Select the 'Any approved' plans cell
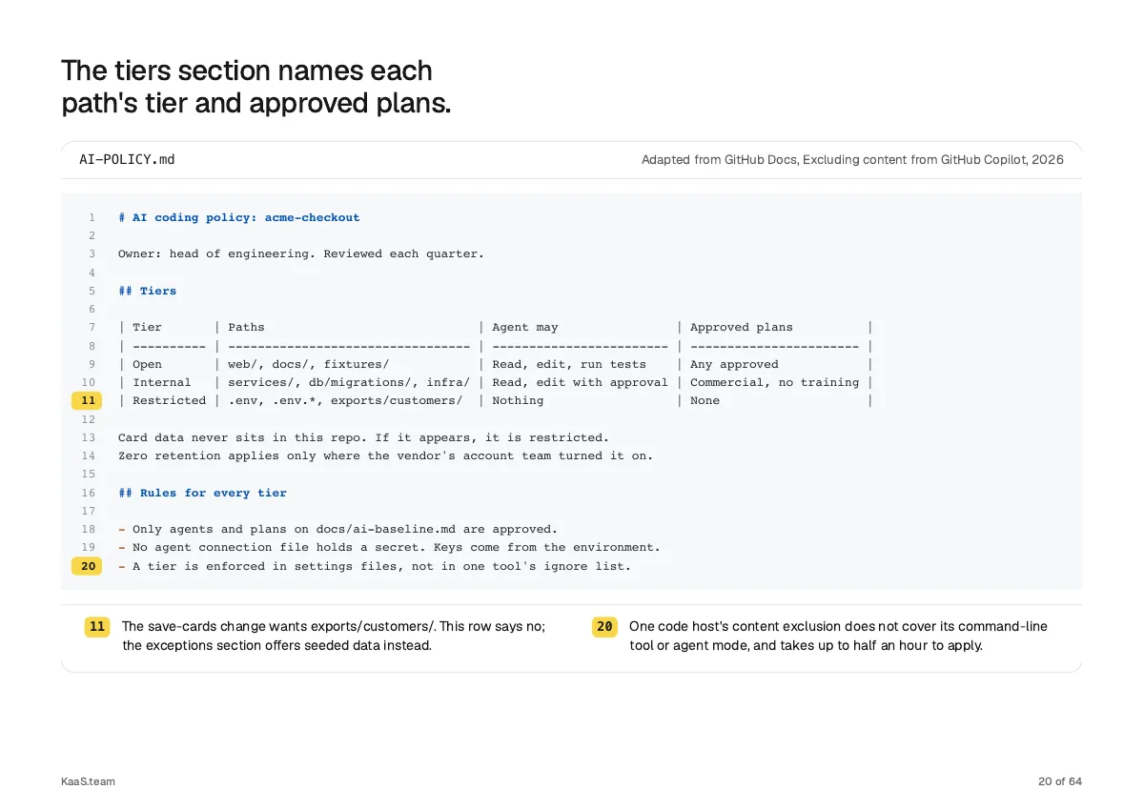 [734, 364]
